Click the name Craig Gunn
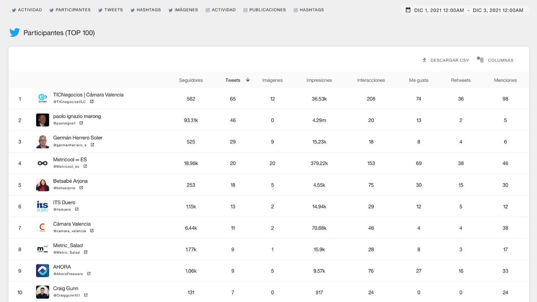537x302 pixels. (x=66, y=289)
